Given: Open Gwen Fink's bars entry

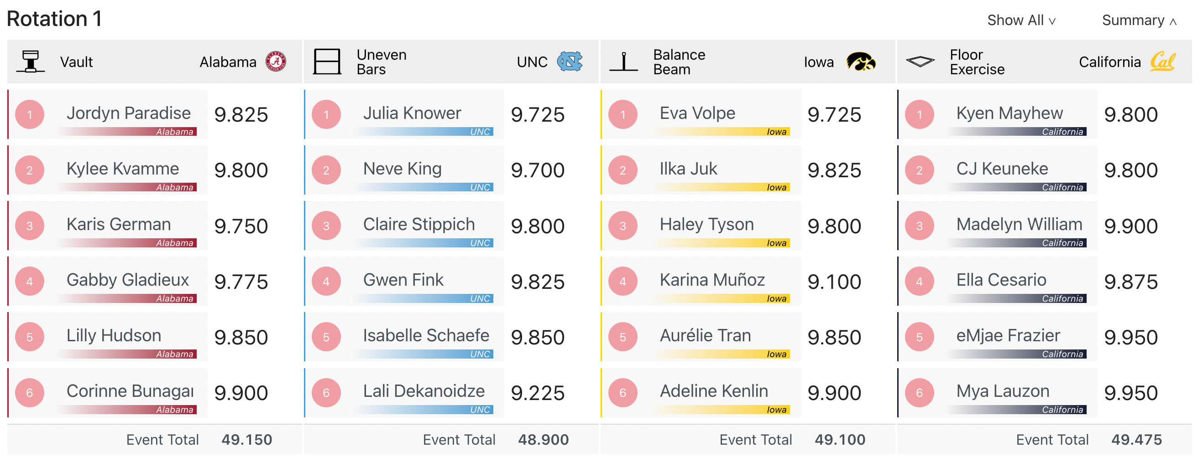Looking at the screenshot, I should point(403,280).
